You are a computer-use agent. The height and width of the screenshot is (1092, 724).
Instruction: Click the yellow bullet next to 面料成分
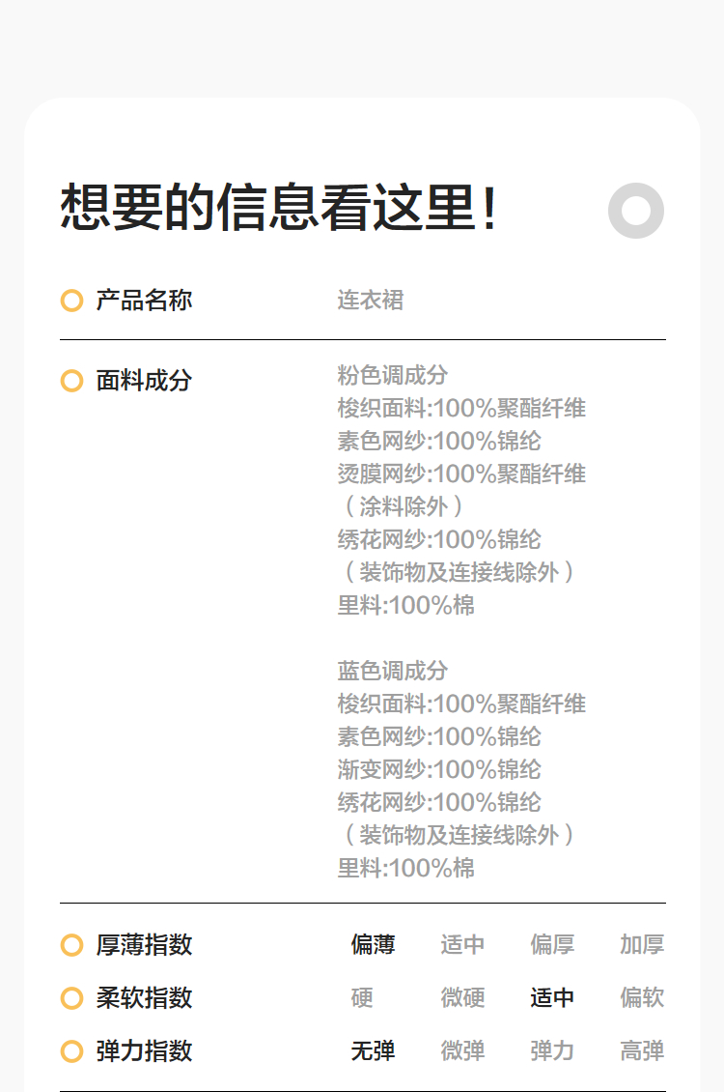click(x=71, y=381)
